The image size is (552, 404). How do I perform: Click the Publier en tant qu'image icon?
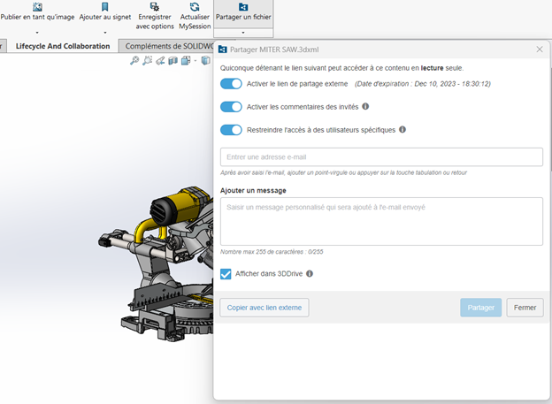pyautogui.click(x=37, y=7)
